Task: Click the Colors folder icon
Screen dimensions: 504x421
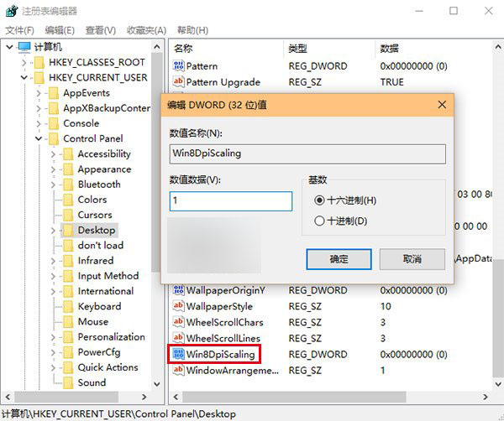Action: click(68, 200)
